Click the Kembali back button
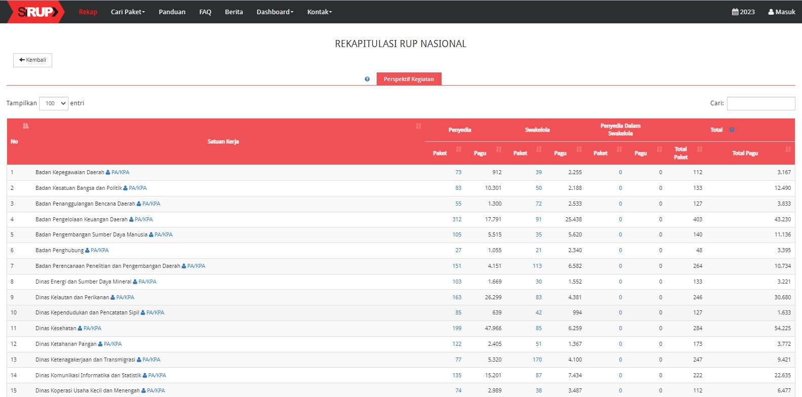Screen dimensions: 802x397 point(32,60)
